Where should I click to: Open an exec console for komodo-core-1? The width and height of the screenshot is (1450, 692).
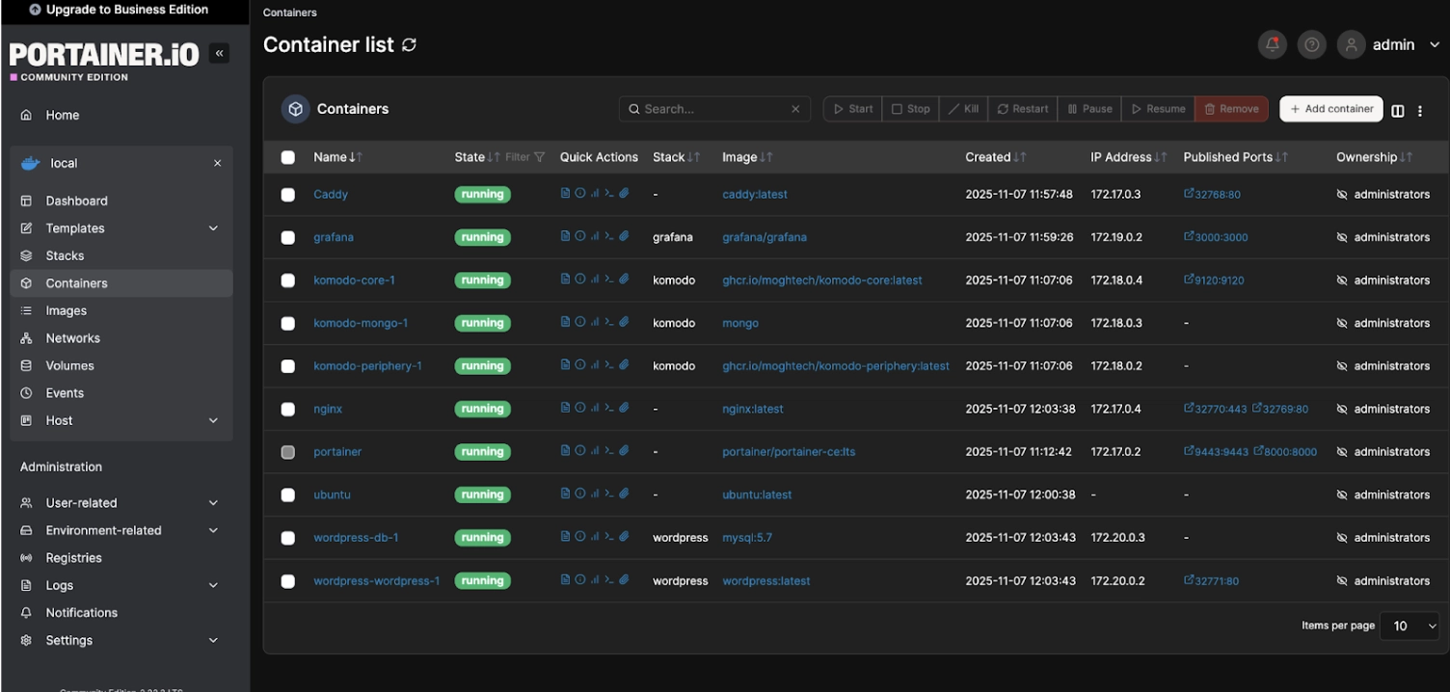[608, 279]
